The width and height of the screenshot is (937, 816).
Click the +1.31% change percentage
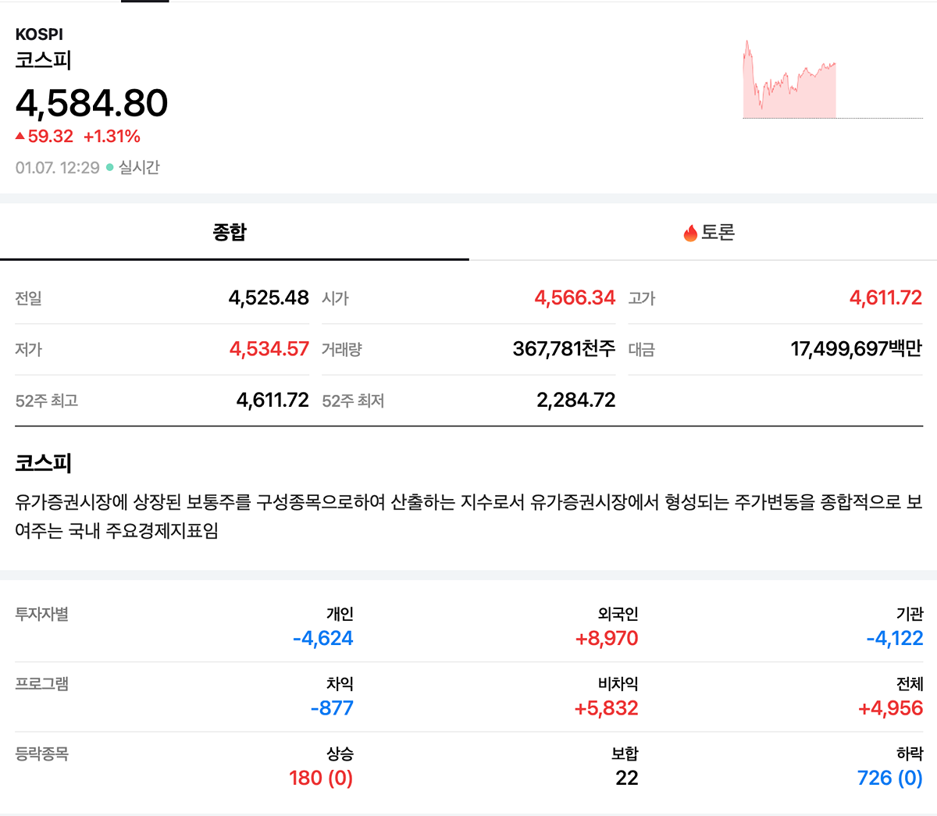[x=112, y=137]
